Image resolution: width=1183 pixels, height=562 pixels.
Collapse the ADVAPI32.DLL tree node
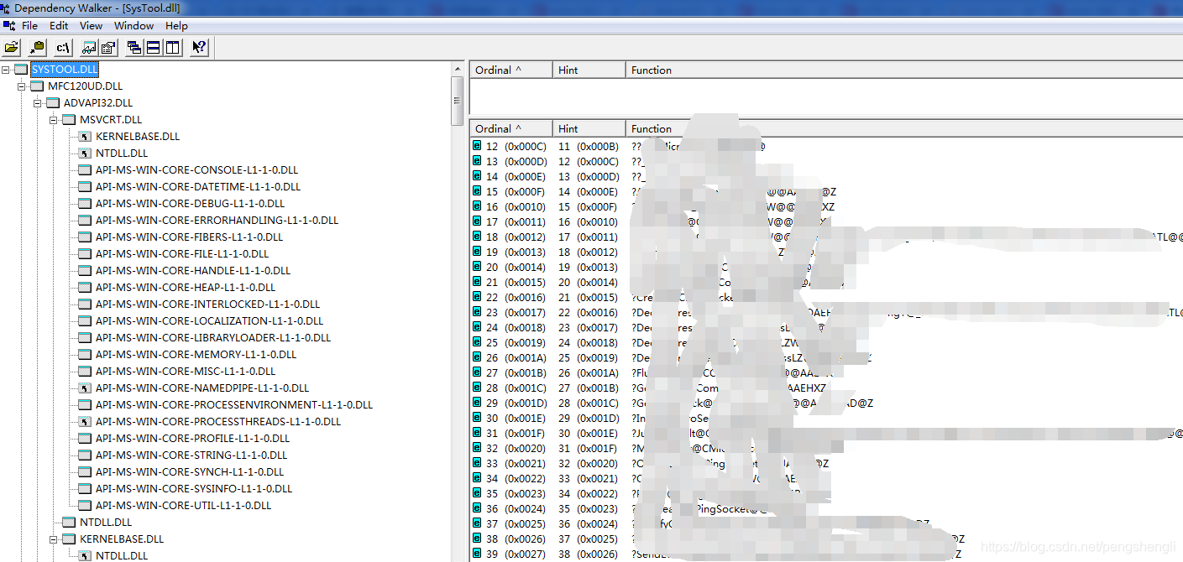click(39, 103)
